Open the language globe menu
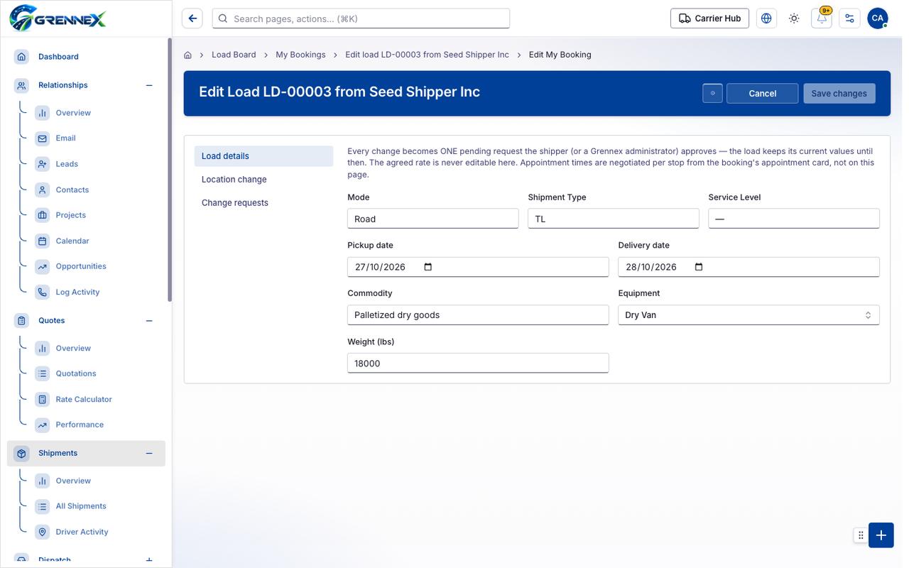 (766, 18)
